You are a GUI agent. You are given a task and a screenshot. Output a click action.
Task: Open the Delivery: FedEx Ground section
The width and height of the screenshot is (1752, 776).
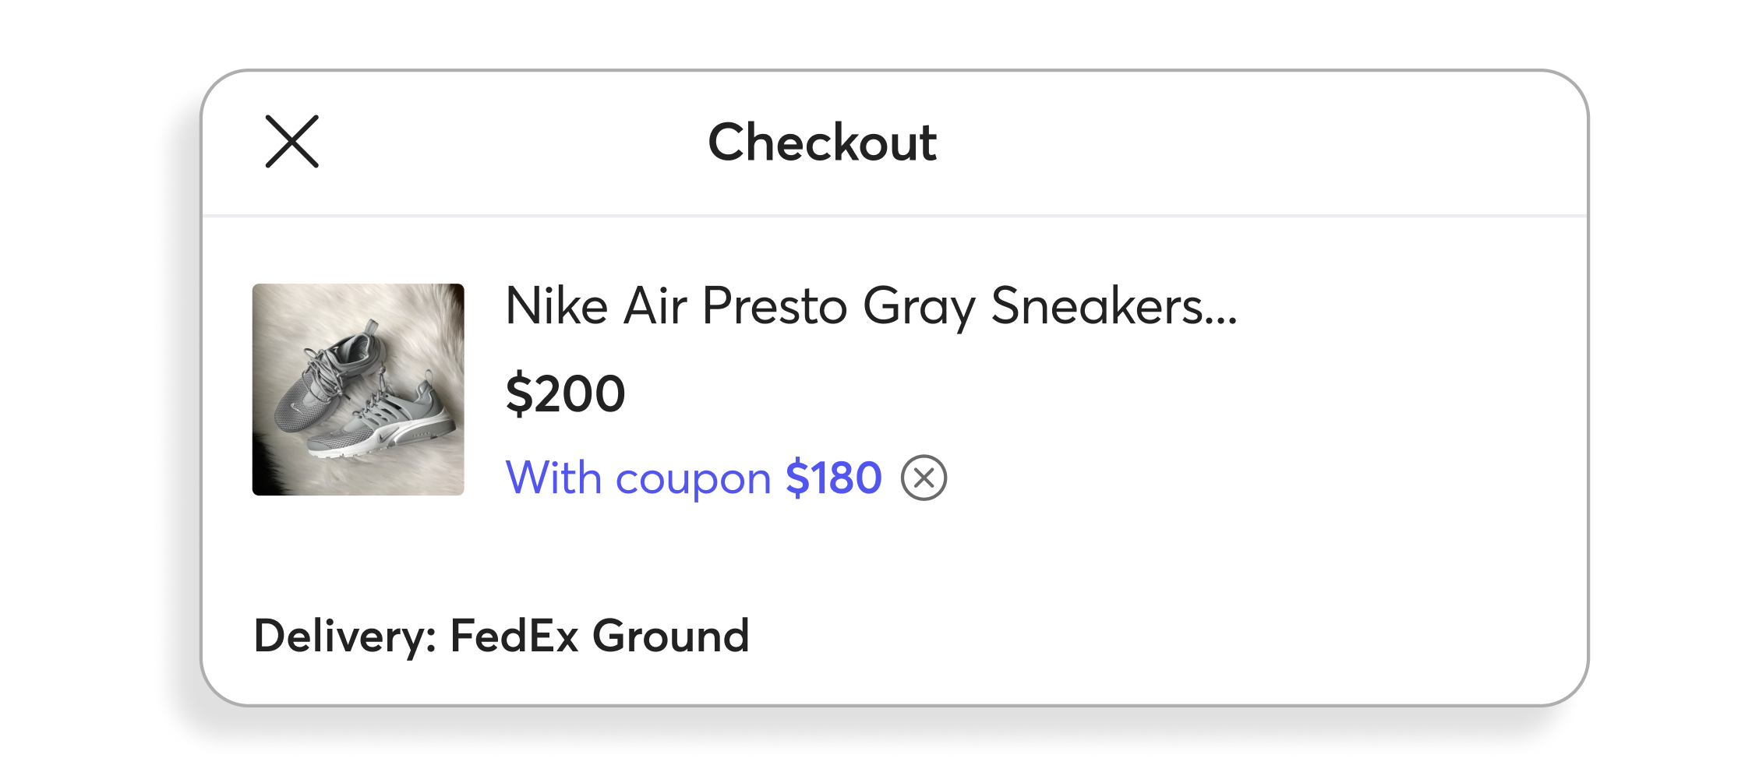tap(501, 636)
